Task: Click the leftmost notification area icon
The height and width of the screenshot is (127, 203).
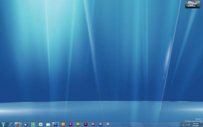Action: coord(183,125)
